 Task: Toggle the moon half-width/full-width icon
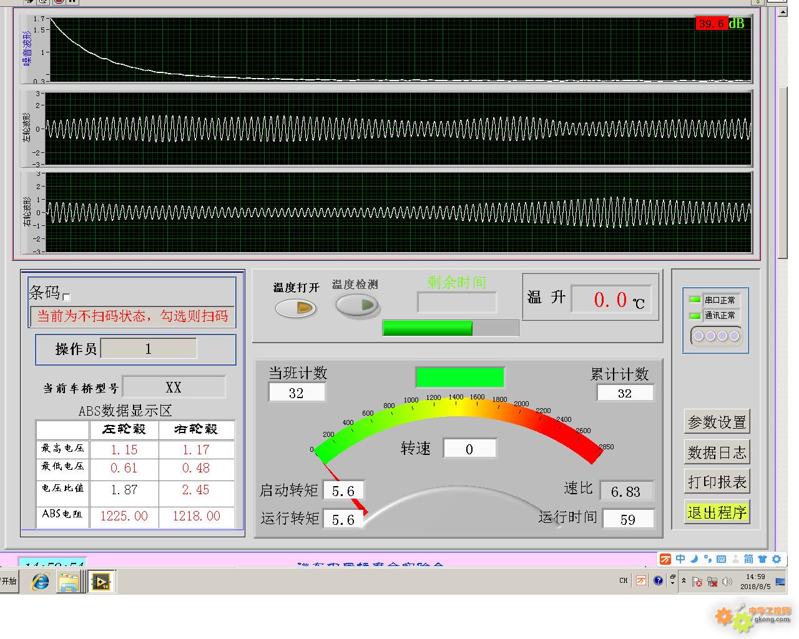694,559
